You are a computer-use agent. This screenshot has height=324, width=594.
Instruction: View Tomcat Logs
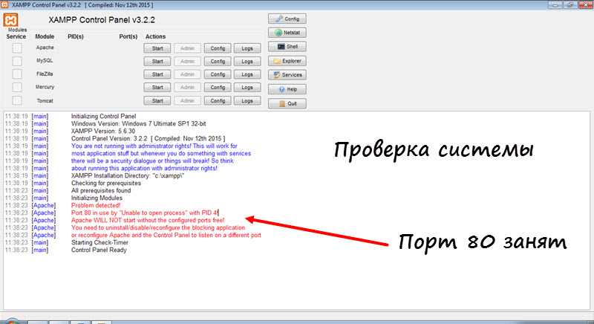(x=247, y=100)
